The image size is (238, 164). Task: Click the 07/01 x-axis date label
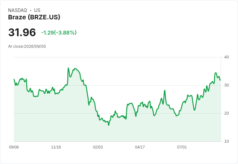click(x=182, y=147)
